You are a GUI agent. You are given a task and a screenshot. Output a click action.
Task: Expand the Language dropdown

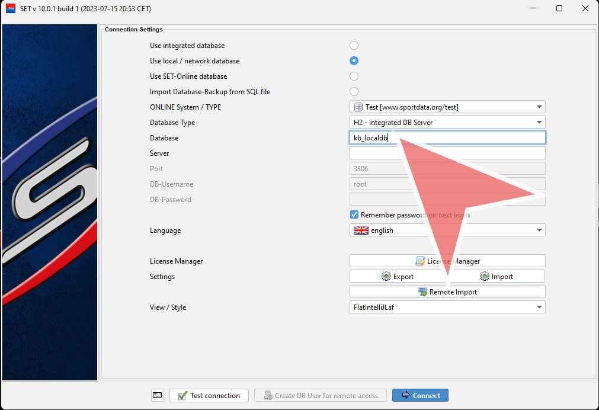[x=447, y=230]
